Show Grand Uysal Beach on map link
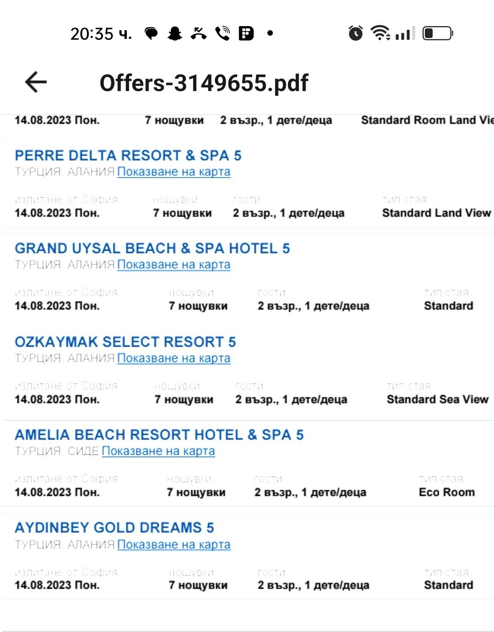Screen dimensions: 494x632 coord(174,265)
